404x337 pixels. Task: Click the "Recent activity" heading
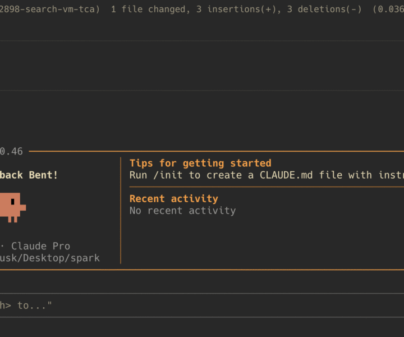(x=173, y=198)
